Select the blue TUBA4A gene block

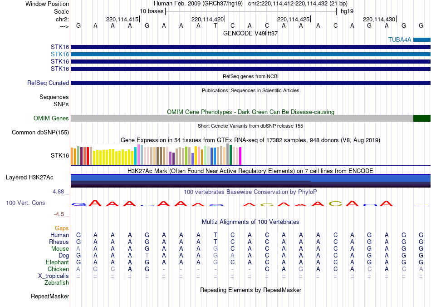[x=422, y=40]
